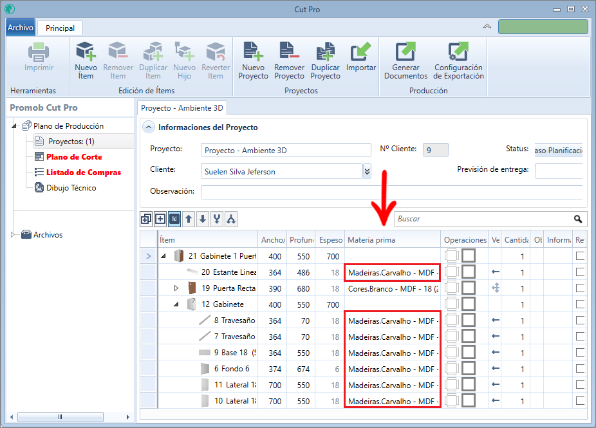Click the plus-box toolbar icon above table
This screenshot has height=428, width=596.
pos(160,219)
